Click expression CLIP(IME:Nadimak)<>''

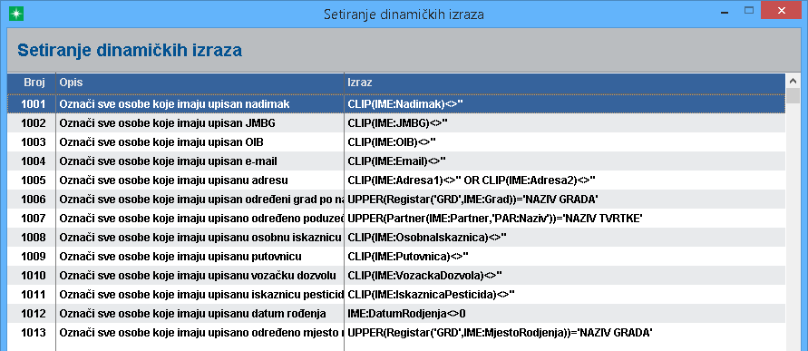pos(405,104)
